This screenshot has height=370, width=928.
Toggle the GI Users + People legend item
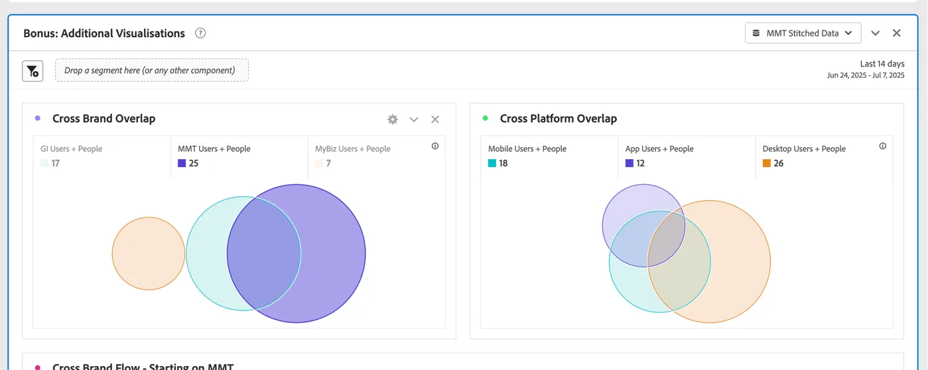pyautogui.click(x=101, y=156)
